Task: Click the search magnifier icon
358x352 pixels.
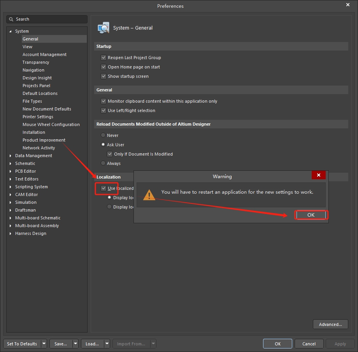Action: point(11,19)
